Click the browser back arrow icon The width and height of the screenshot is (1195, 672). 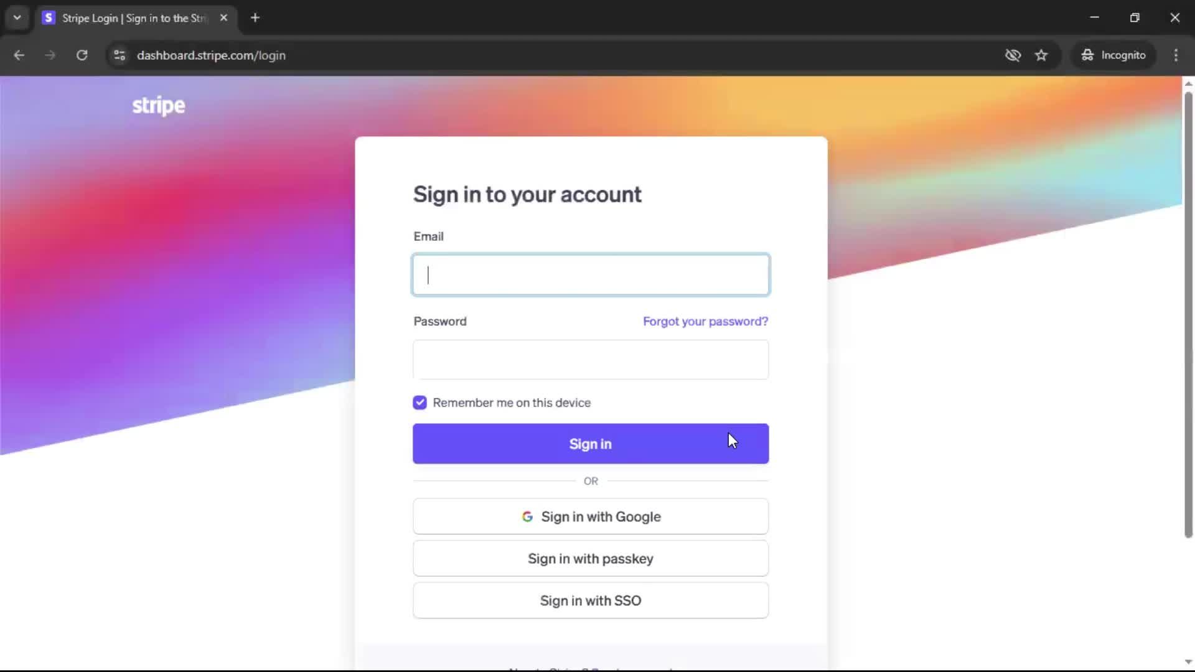pos(19,55)
